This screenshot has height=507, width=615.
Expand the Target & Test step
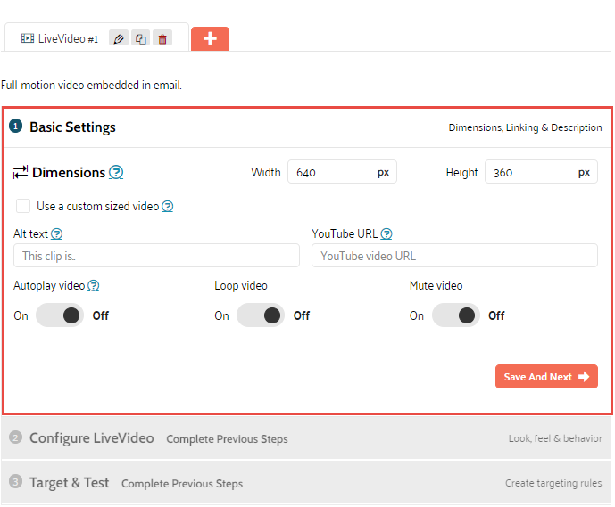point(69,483)
